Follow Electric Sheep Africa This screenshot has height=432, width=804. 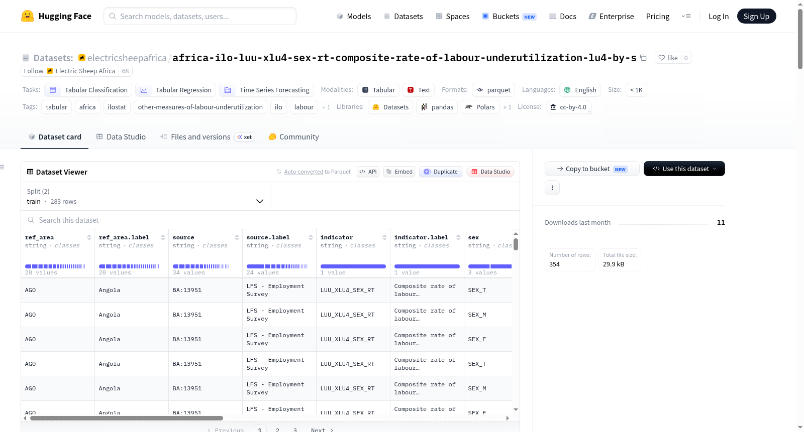pos(34,71)
